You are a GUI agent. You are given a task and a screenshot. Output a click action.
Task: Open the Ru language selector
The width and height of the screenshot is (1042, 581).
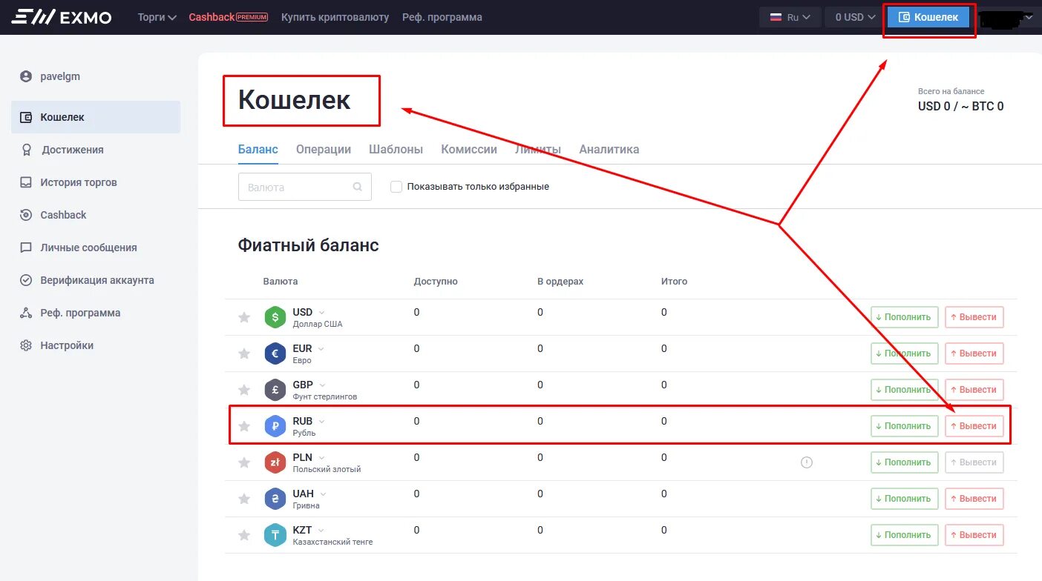pos(790,16)
